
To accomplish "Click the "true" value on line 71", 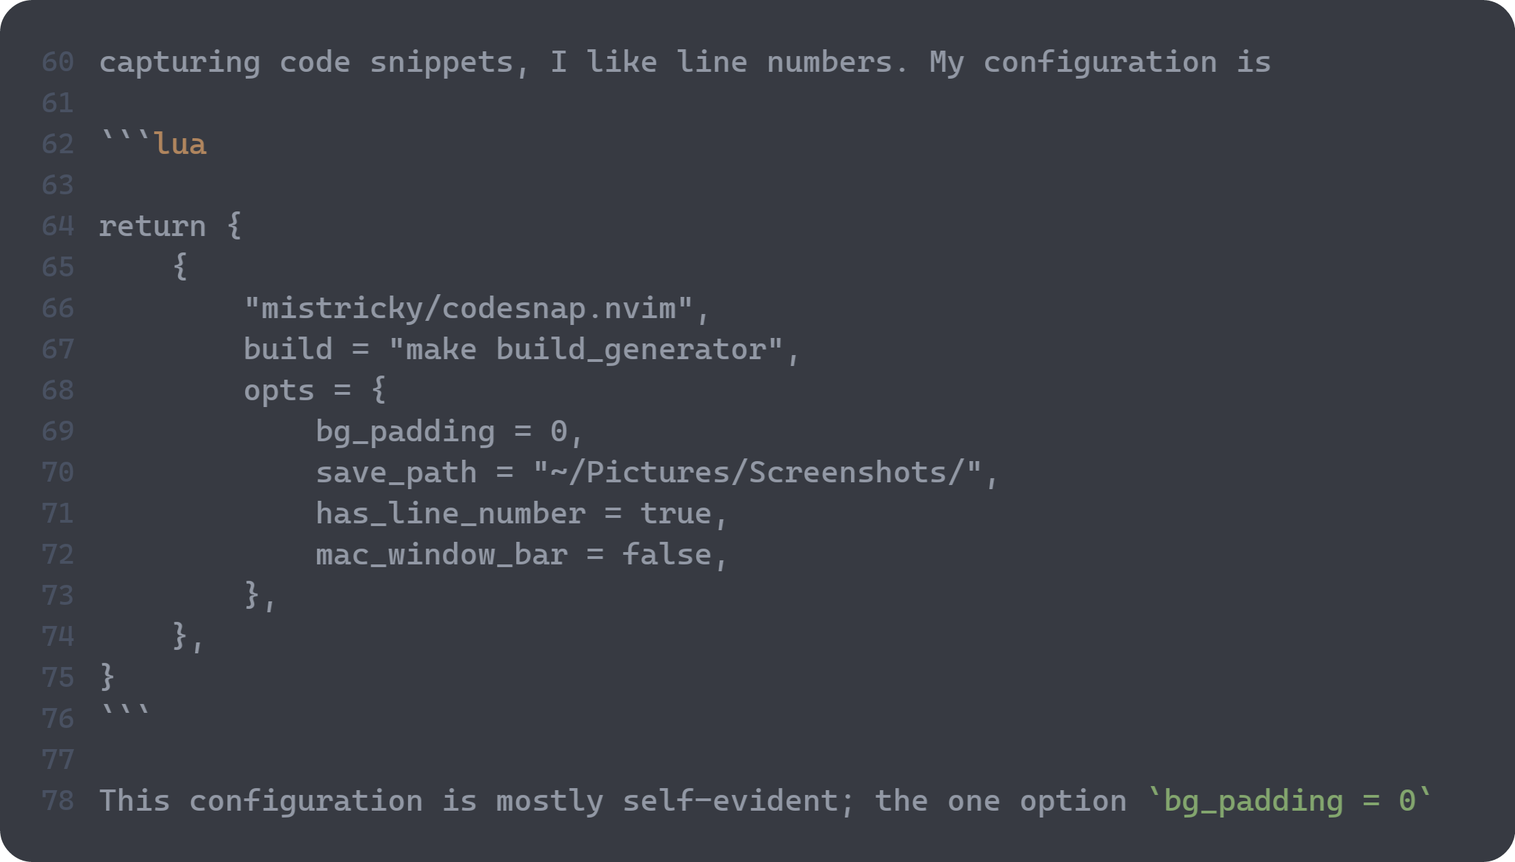I will click(x=676, y=514).
